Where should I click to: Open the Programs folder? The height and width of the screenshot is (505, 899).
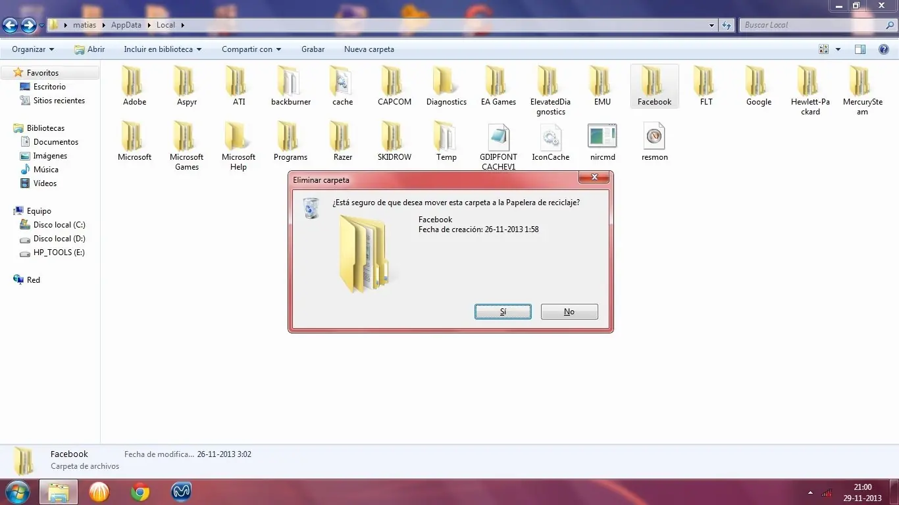291,141
